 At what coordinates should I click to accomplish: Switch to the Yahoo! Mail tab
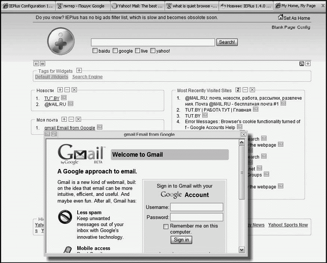[x=137, y=6]
